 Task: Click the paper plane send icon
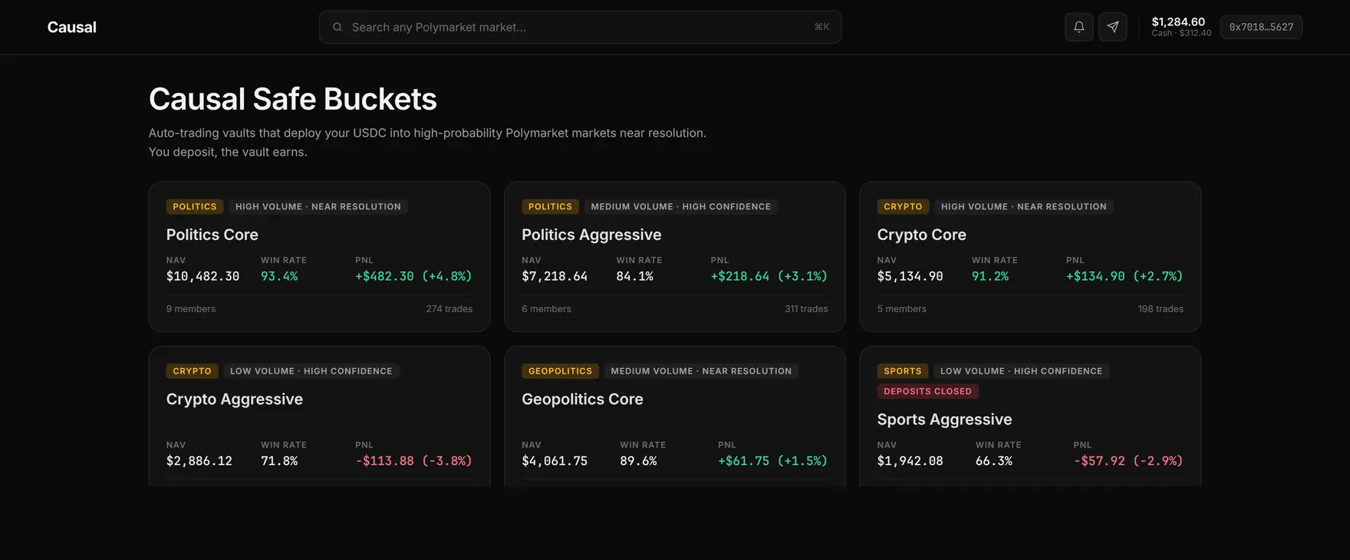1112,27
